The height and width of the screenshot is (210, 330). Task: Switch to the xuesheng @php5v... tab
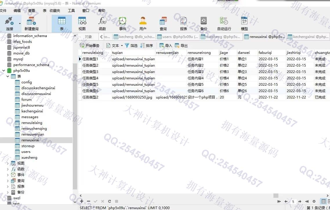coord(221,37)
